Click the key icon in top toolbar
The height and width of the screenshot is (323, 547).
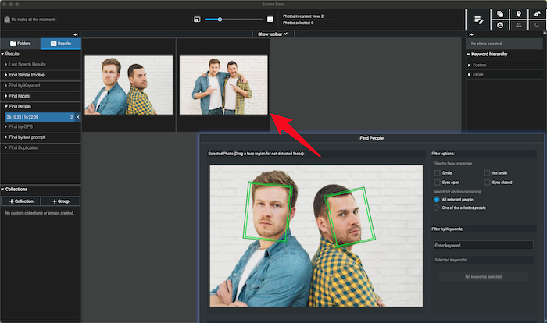click(x=537, y=13)
